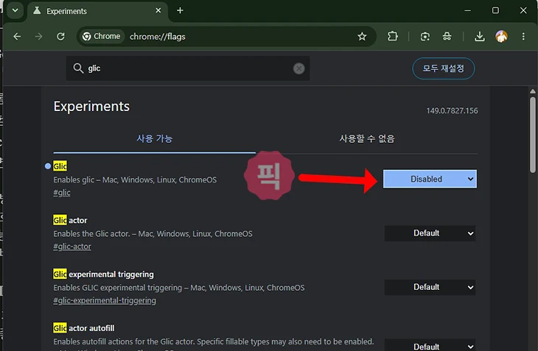Click Glic experimental triggering flag title

pos(103,274)
